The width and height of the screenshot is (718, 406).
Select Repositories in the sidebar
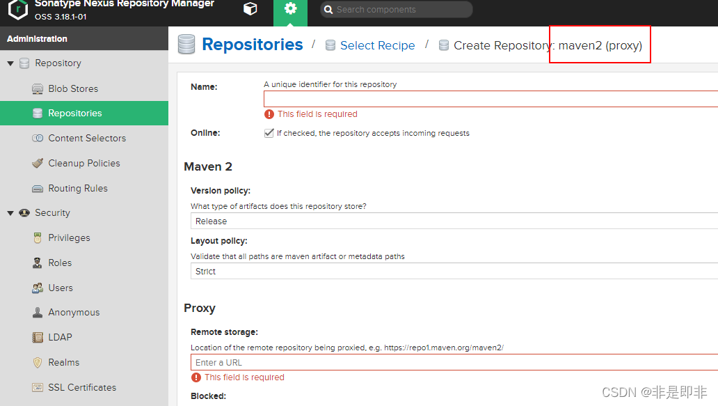pyautogui.click(x=75, y=114)
